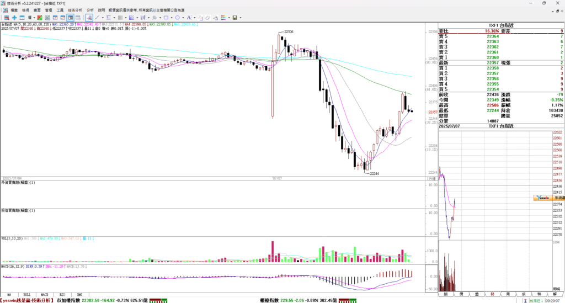Select the 周 tab in quote panel

coord(508,294)
